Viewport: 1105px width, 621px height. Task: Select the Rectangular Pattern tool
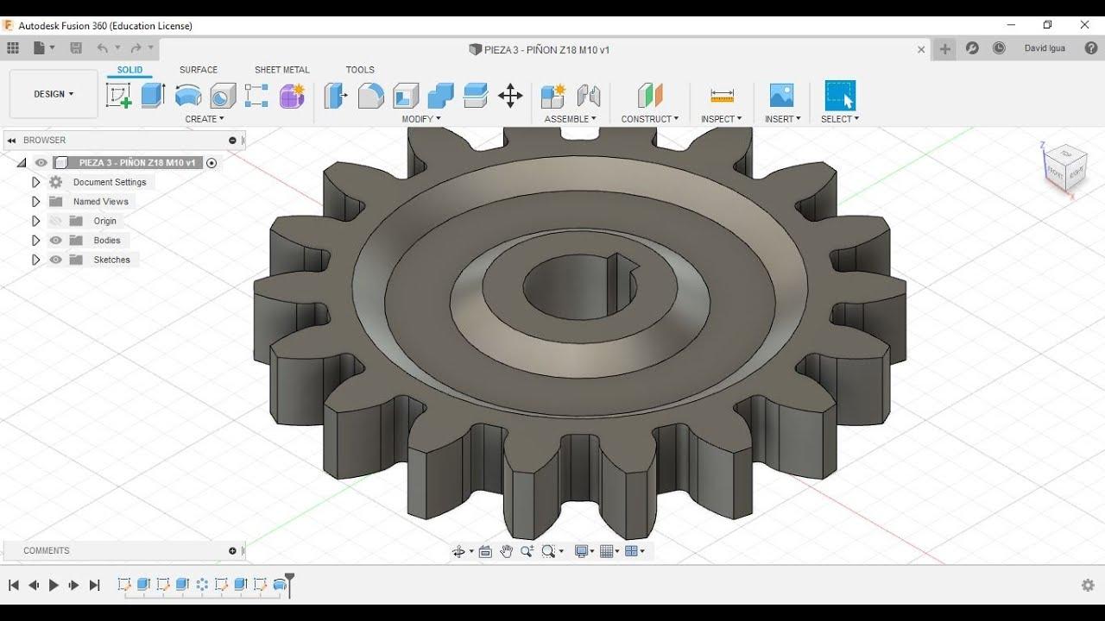pyautogui.click(x=256, y=95)
